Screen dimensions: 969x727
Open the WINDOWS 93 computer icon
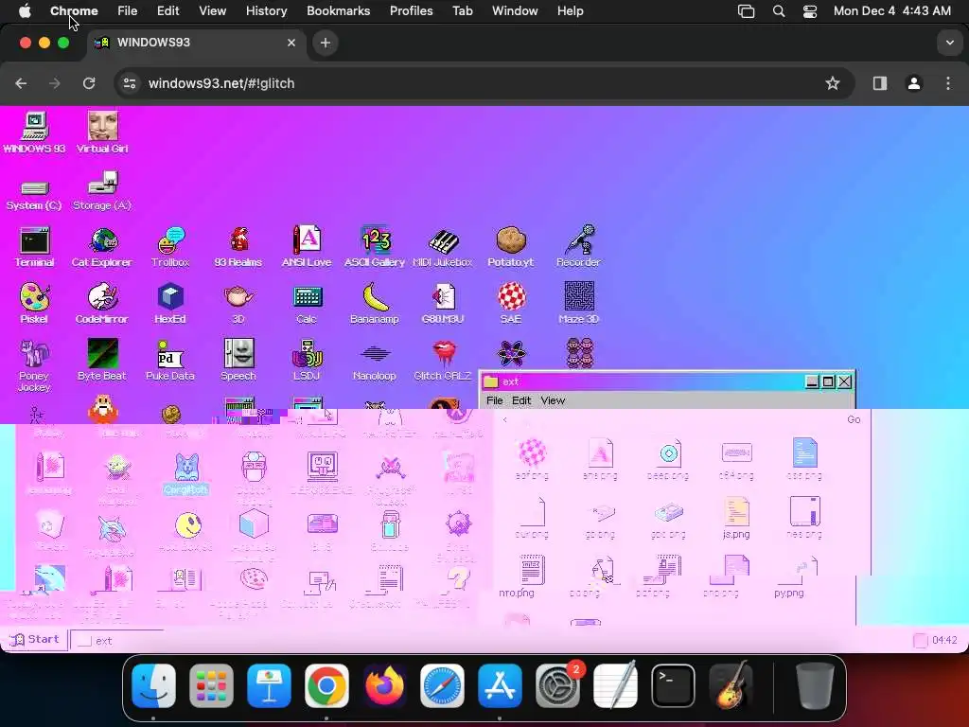(34, 132)
